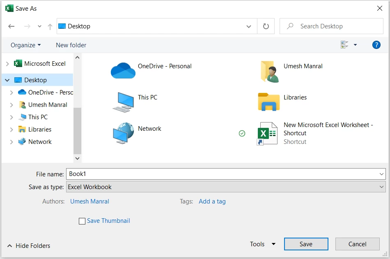The width and height of the screenshot is (390, 259).
Task: Click the Desktop icon in the sidebar tree
Action: point(18,80)
